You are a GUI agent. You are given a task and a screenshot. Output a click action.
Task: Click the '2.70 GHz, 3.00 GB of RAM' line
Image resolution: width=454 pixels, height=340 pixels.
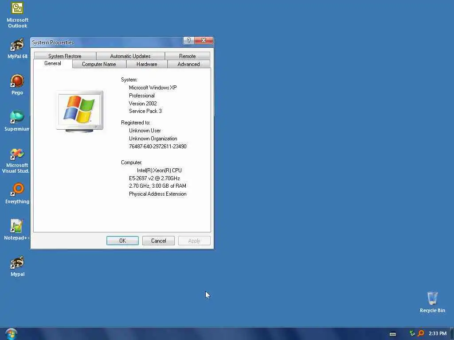(x=157, y=186)
